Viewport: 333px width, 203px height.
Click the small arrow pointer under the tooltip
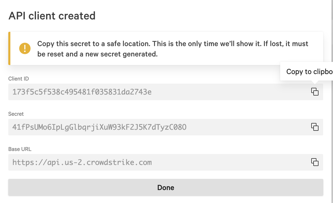pyautogui.click(x=315, y=82)
